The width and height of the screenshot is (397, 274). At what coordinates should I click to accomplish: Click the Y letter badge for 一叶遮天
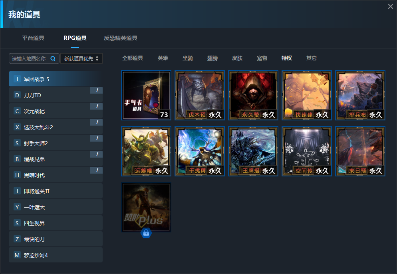[x=17, y=207]
